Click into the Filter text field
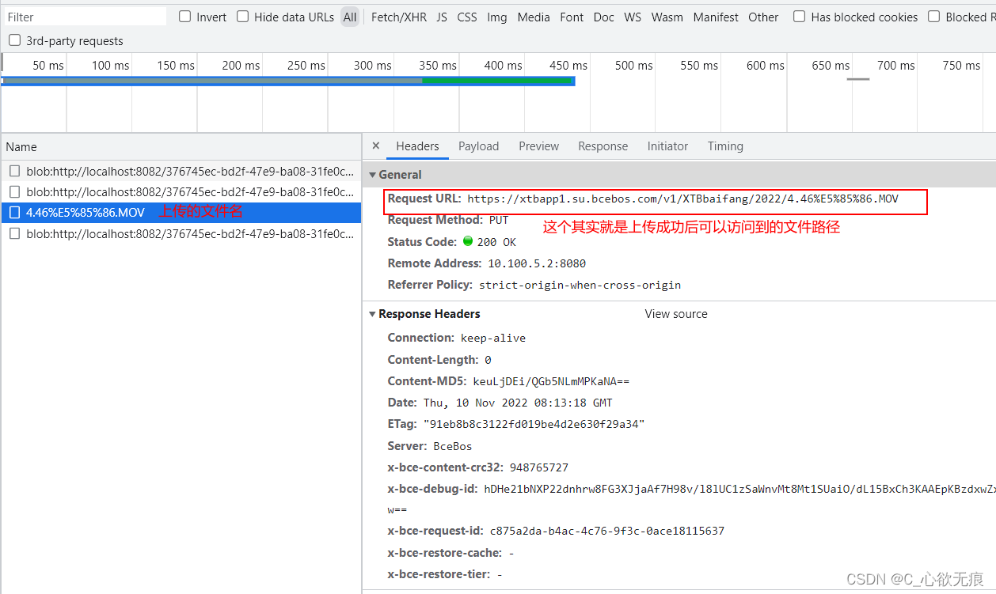Image resolution: width=996 pixels, height=594 pixels. click(x=84, y=17)
